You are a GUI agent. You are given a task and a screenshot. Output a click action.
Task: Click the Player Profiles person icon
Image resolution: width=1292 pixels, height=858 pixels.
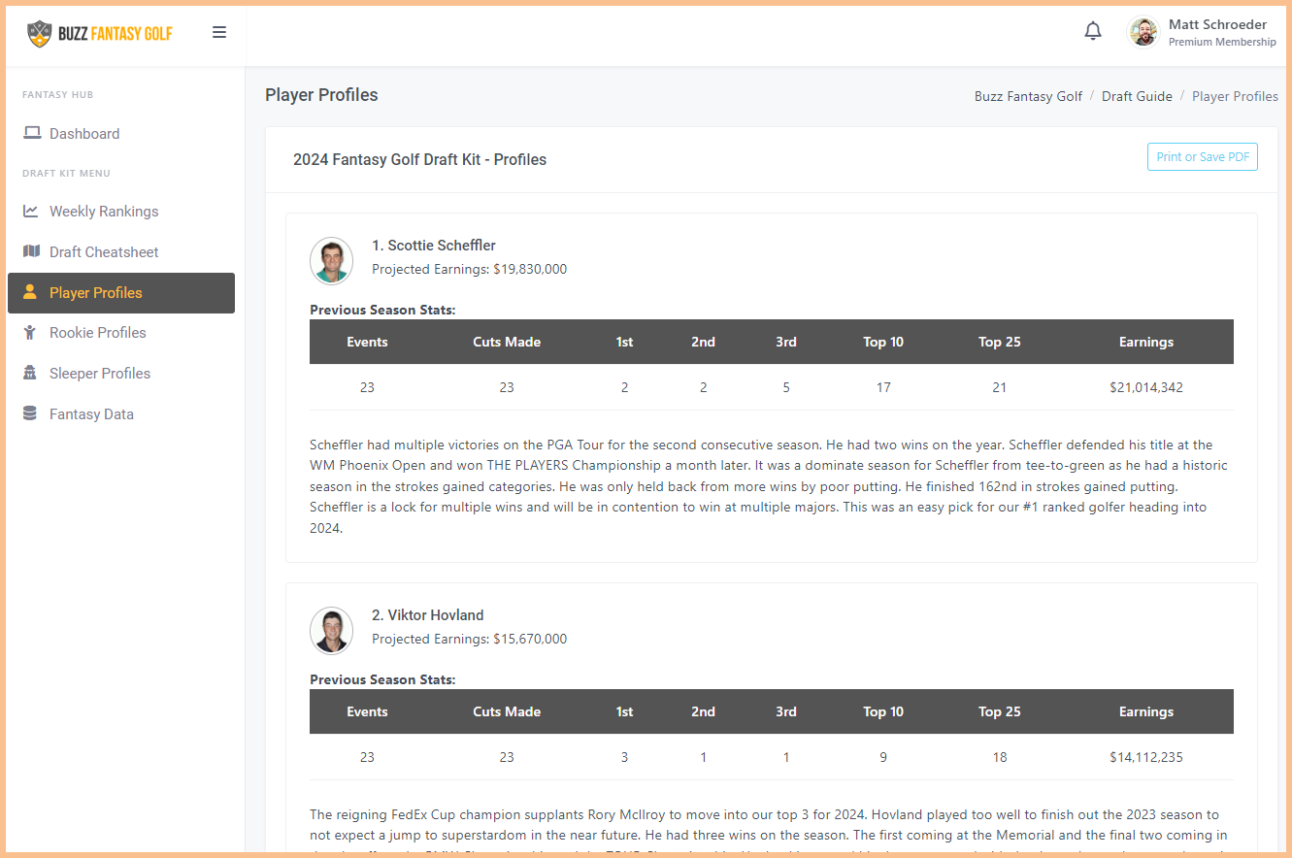click(x=30, y=292)
